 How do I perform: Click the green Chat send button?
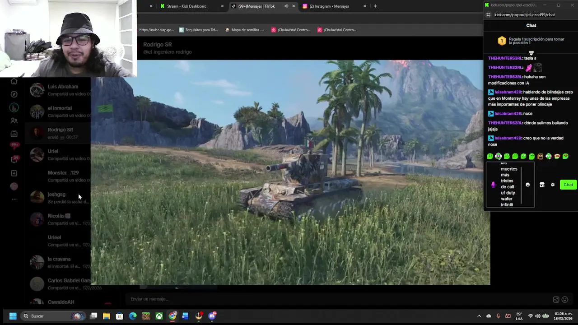coord(568,185)
